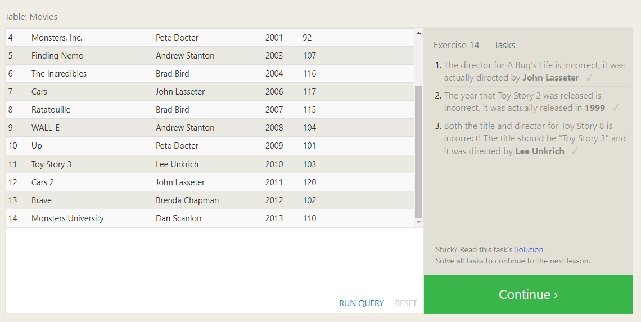The image size is (641, 322).
Task: Click the Finding Nemo title cell
Action: (x=57, y=56)
